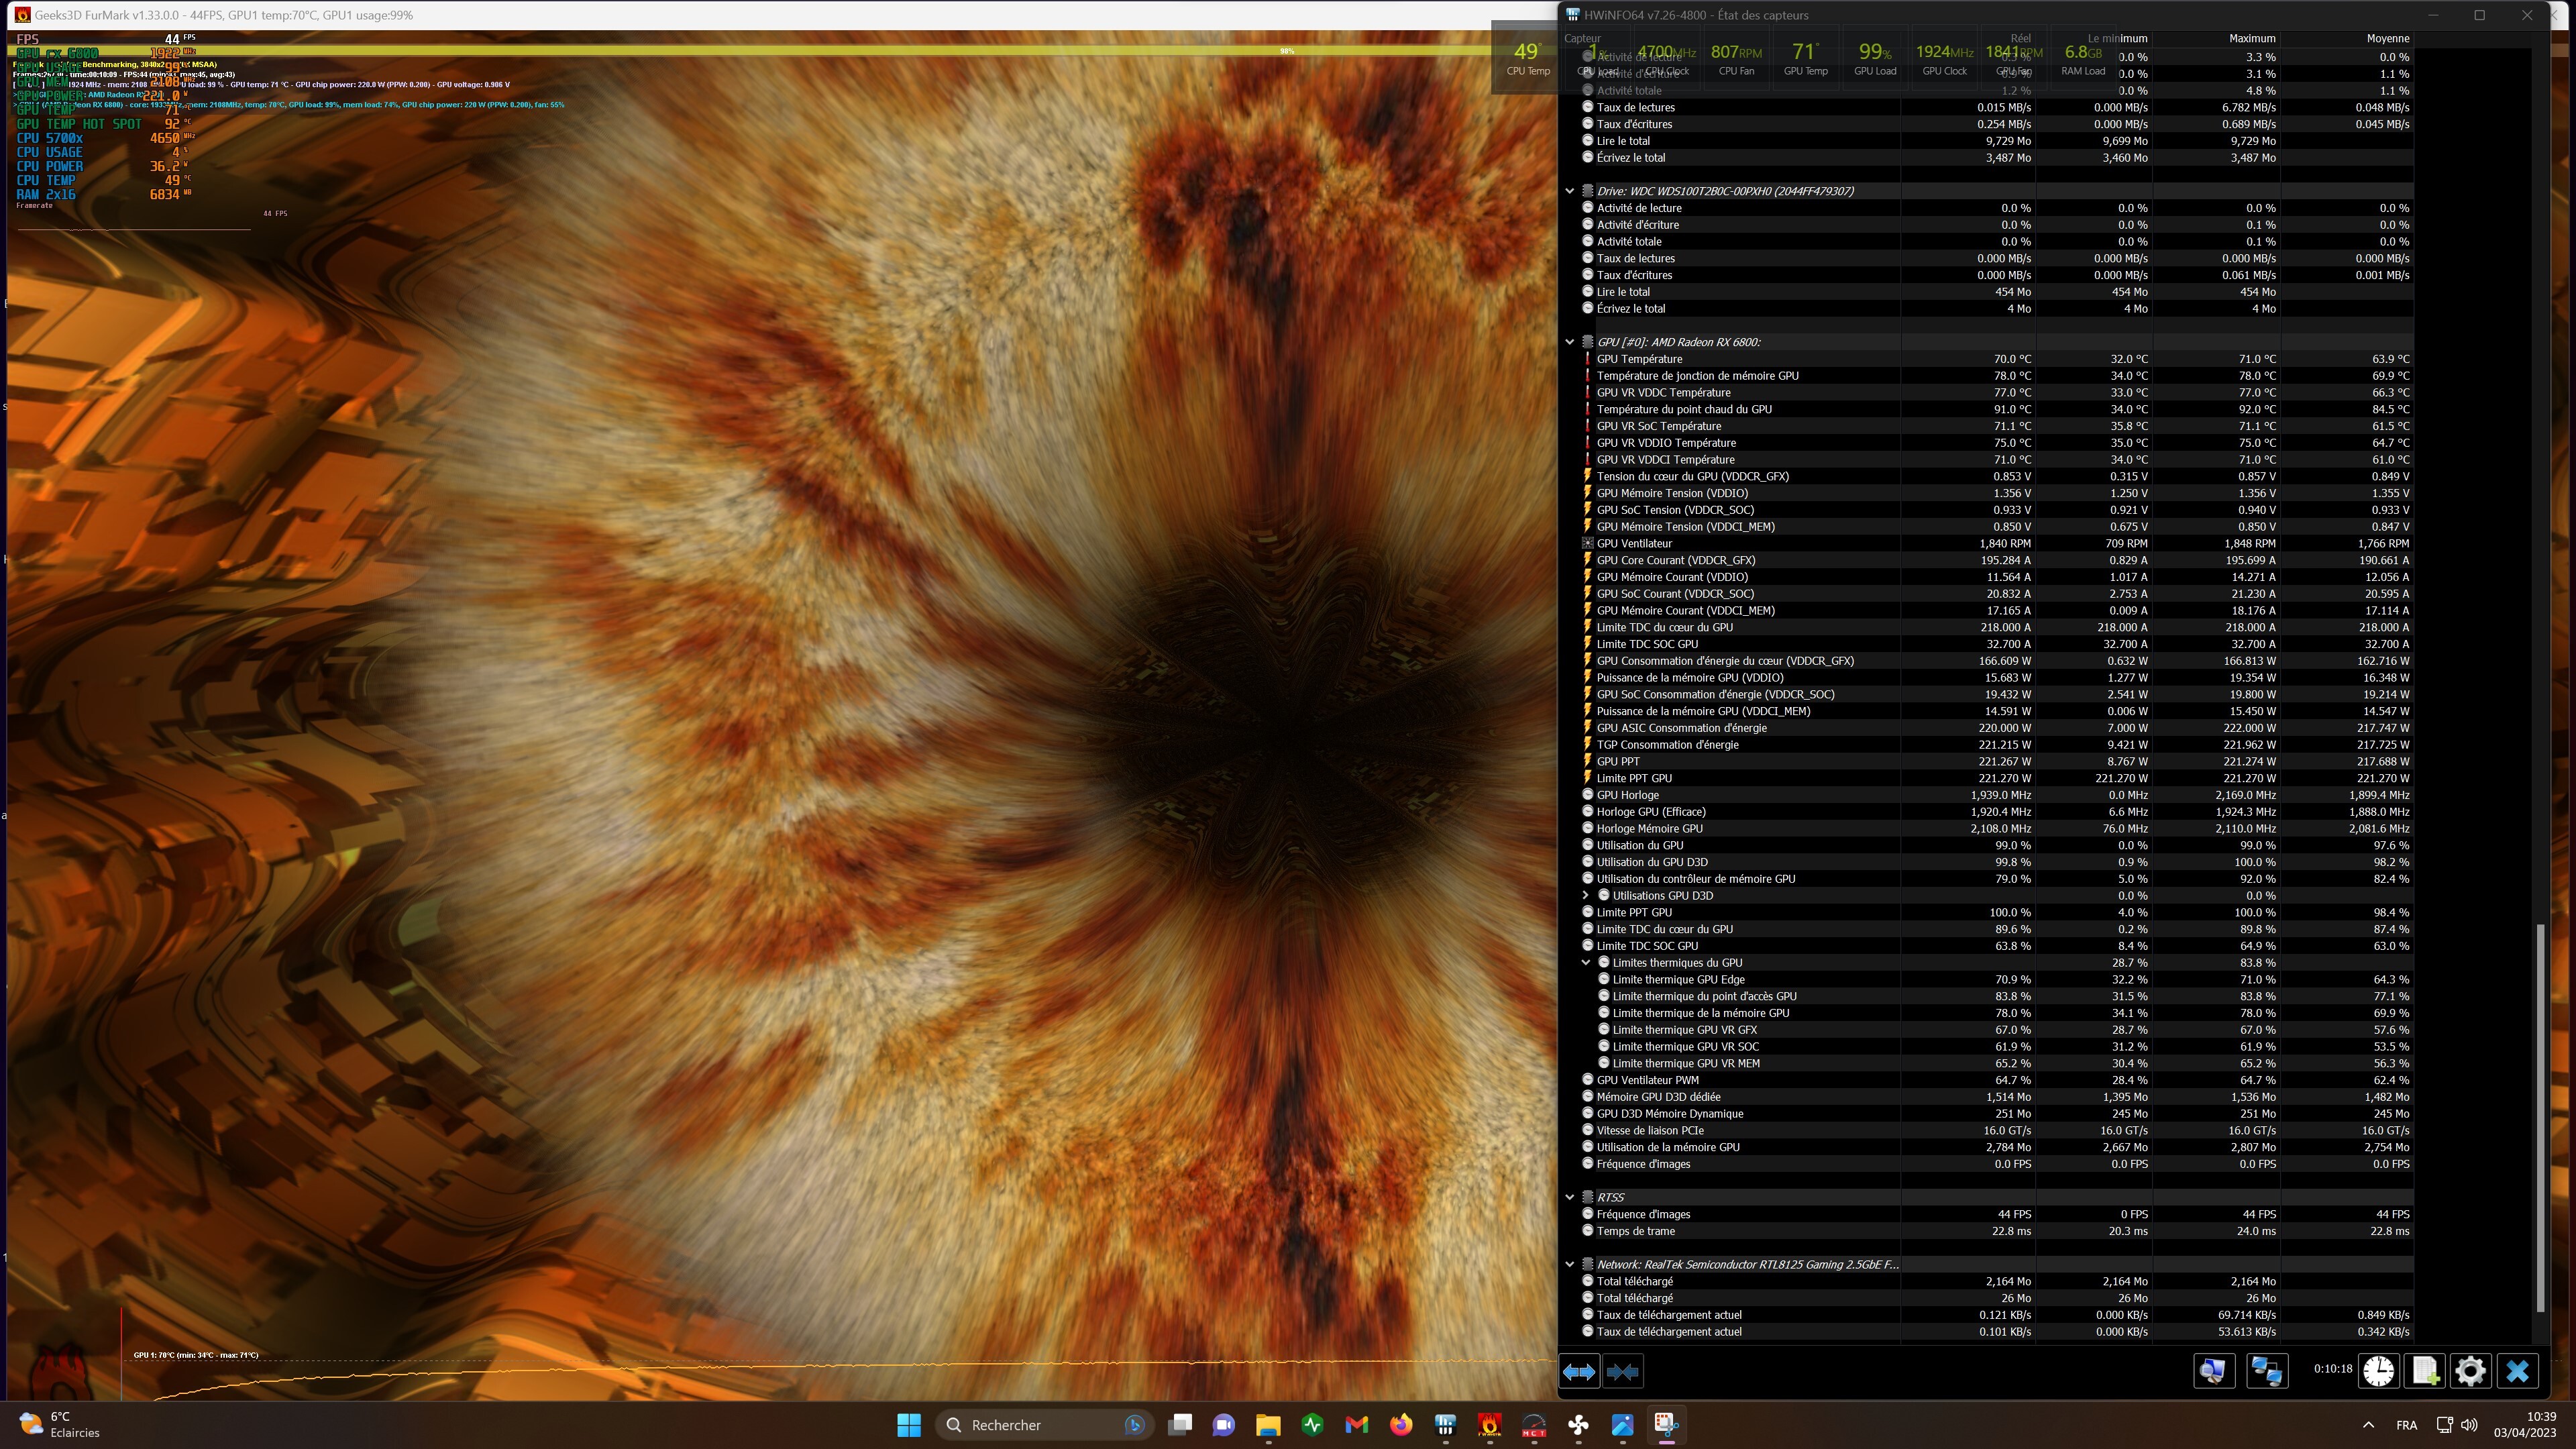The height and width of the screenshot is (1449, 2576).
Task: Click the Maximum column header
Action: click(x=2252, y=38)
